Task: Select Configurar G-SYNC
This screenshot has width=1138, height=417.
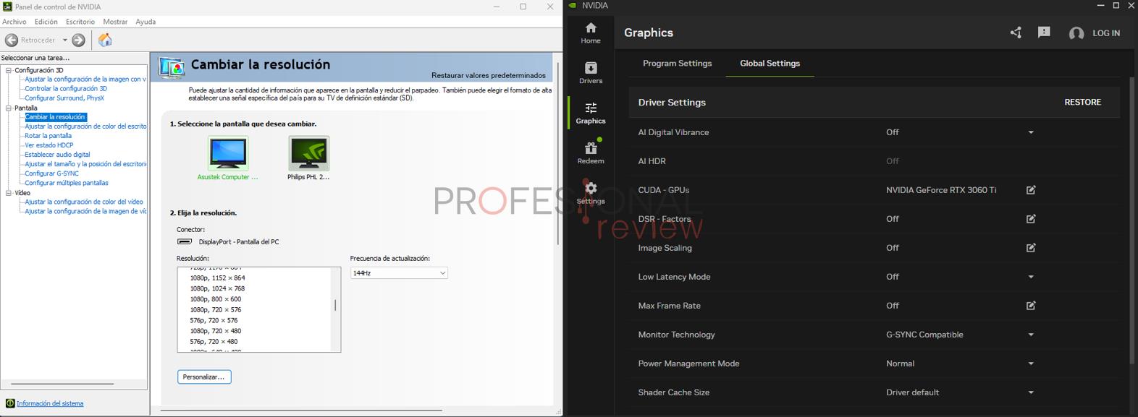Action: pyautogui.click(x=52, y=173)
